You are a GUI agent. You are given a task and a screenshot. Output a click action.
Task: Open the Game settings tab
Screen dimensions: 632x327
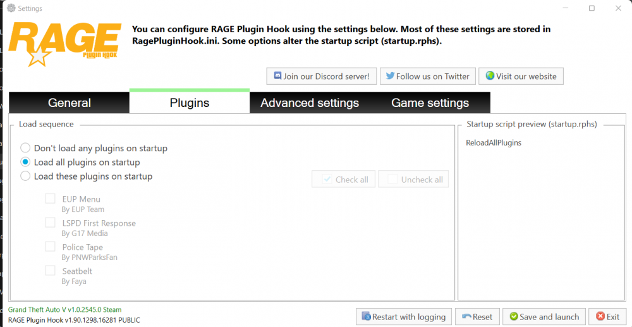coord(430,103)
